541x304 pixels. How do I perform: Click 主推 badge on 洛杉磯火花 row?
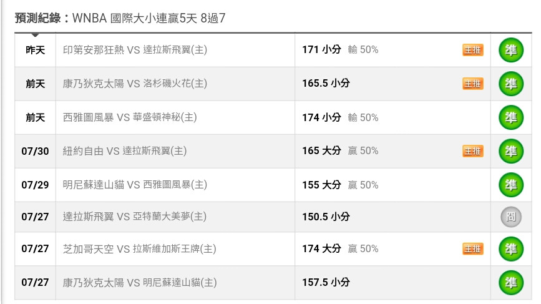point(473,84)
